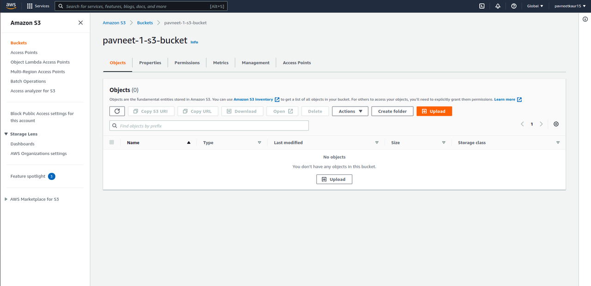The width and height of the screenshot is (591, 286).
Task: Switch to the Permissions tab
Action: coord(187,63)
